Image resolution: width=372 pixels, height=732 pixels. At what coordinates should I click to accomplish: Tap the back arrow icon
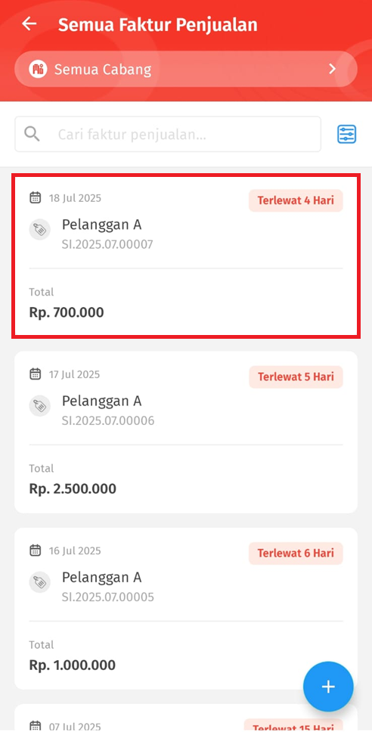29,23
